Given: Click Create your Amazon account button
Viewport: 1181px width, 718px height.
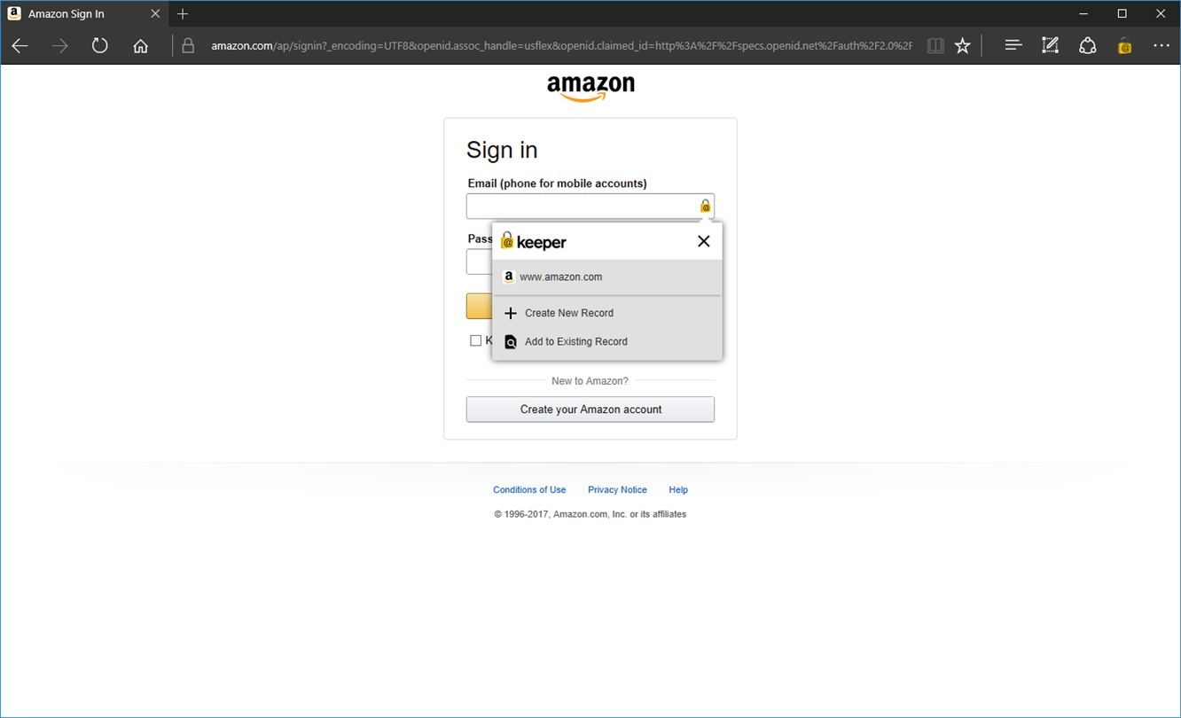Looking at the screenshot, I should 590,410.
